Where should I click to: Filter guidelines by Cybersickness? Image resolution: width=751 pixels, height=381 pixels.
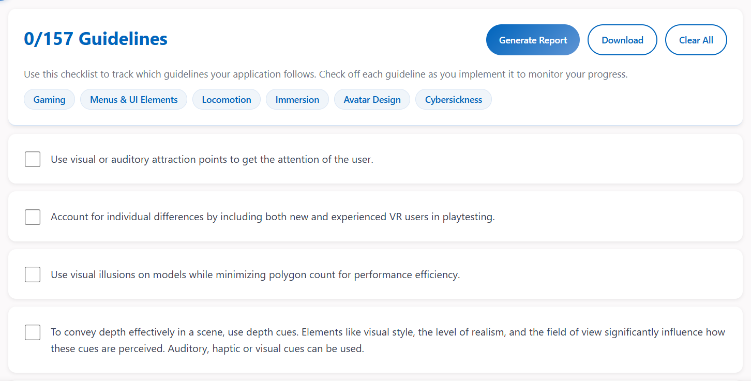point(454,100)
